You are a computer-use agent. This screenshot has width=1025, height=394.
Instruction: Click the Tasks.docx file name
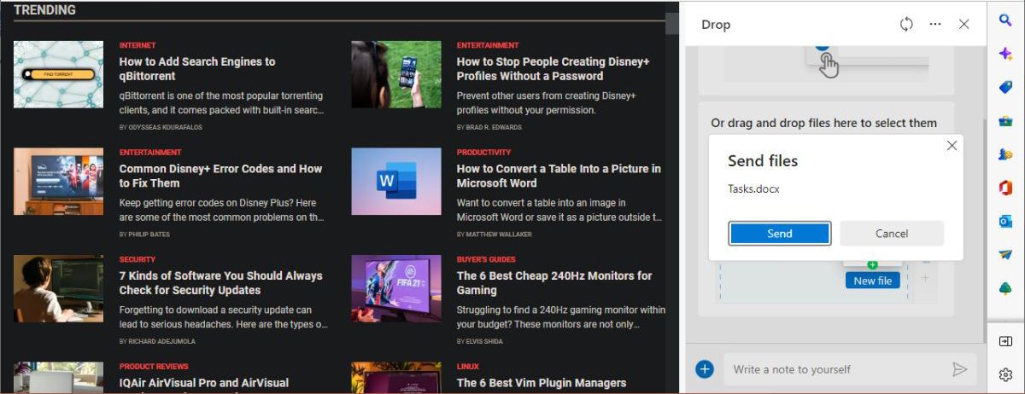tap(753, 189)
